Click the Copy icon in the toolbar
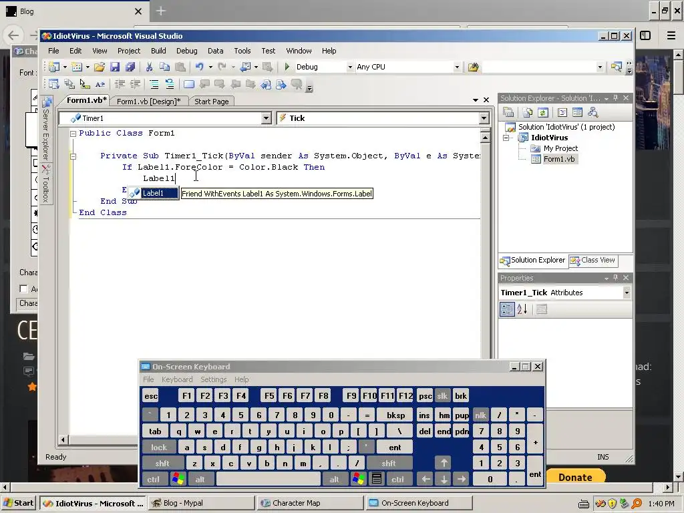This screenshot has width=684, height=513. [164, 67]
